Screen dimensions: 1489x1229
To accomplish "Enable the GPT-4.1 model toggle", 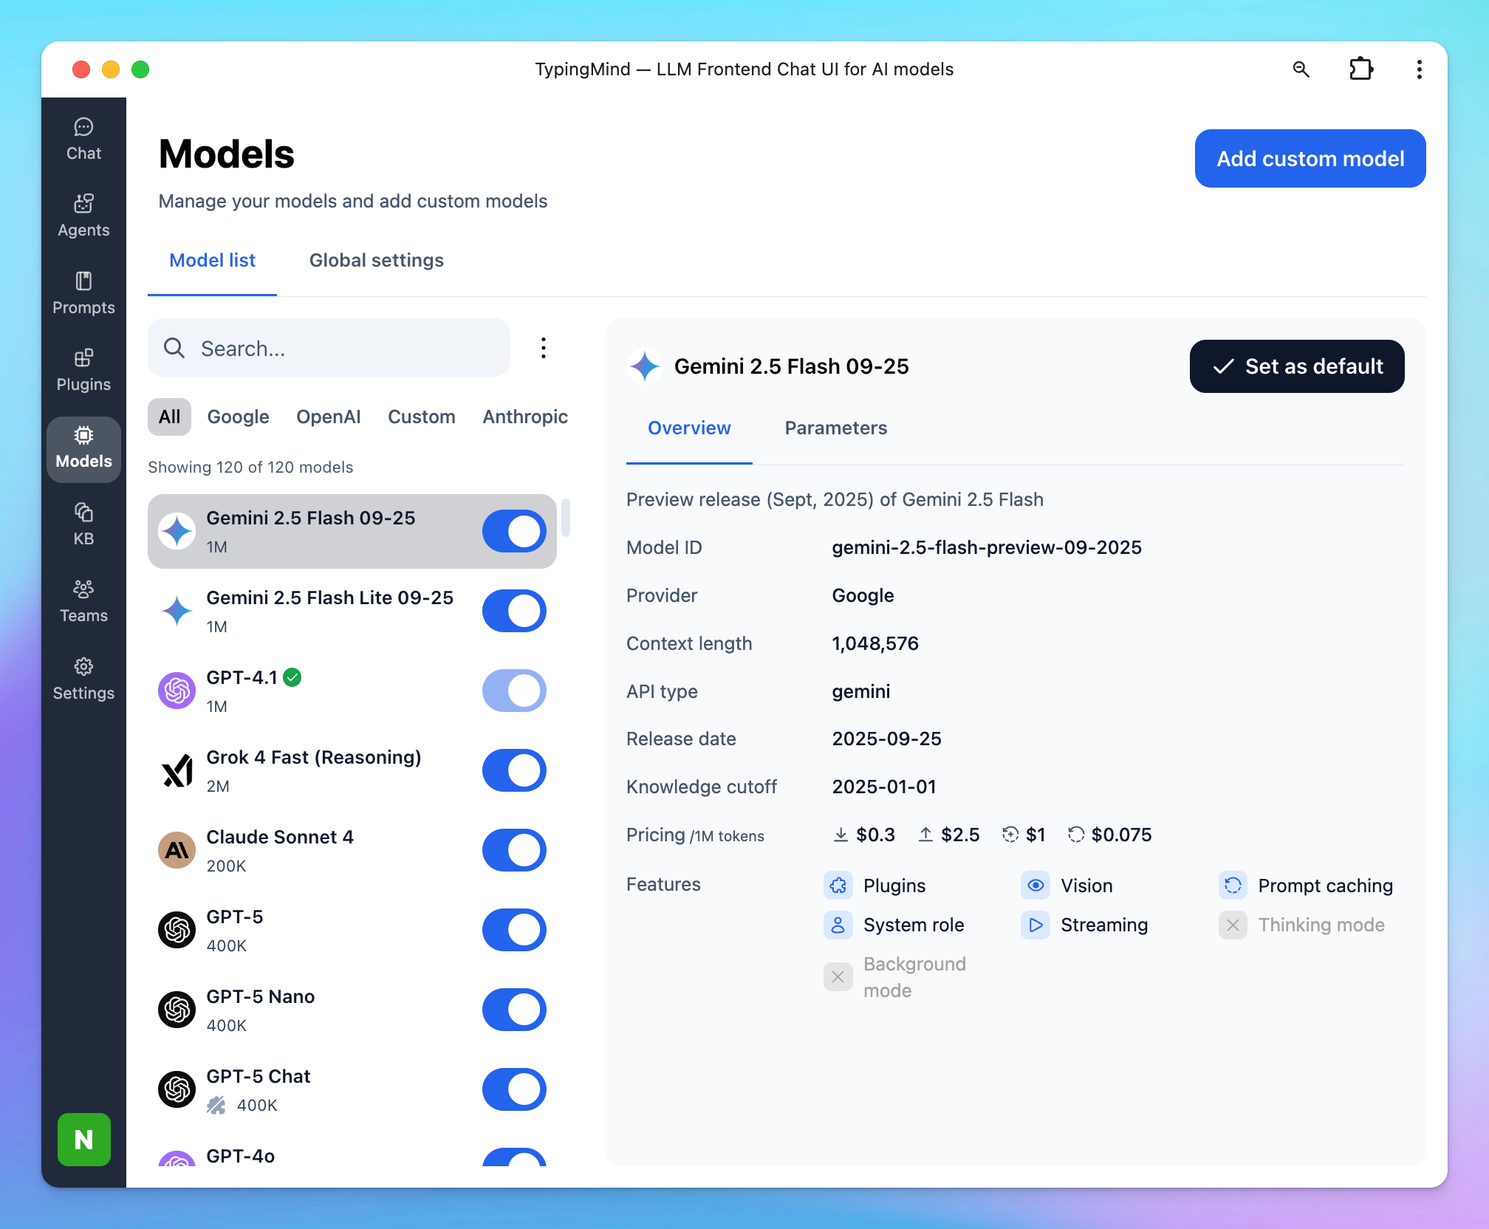I will point(514,691).
